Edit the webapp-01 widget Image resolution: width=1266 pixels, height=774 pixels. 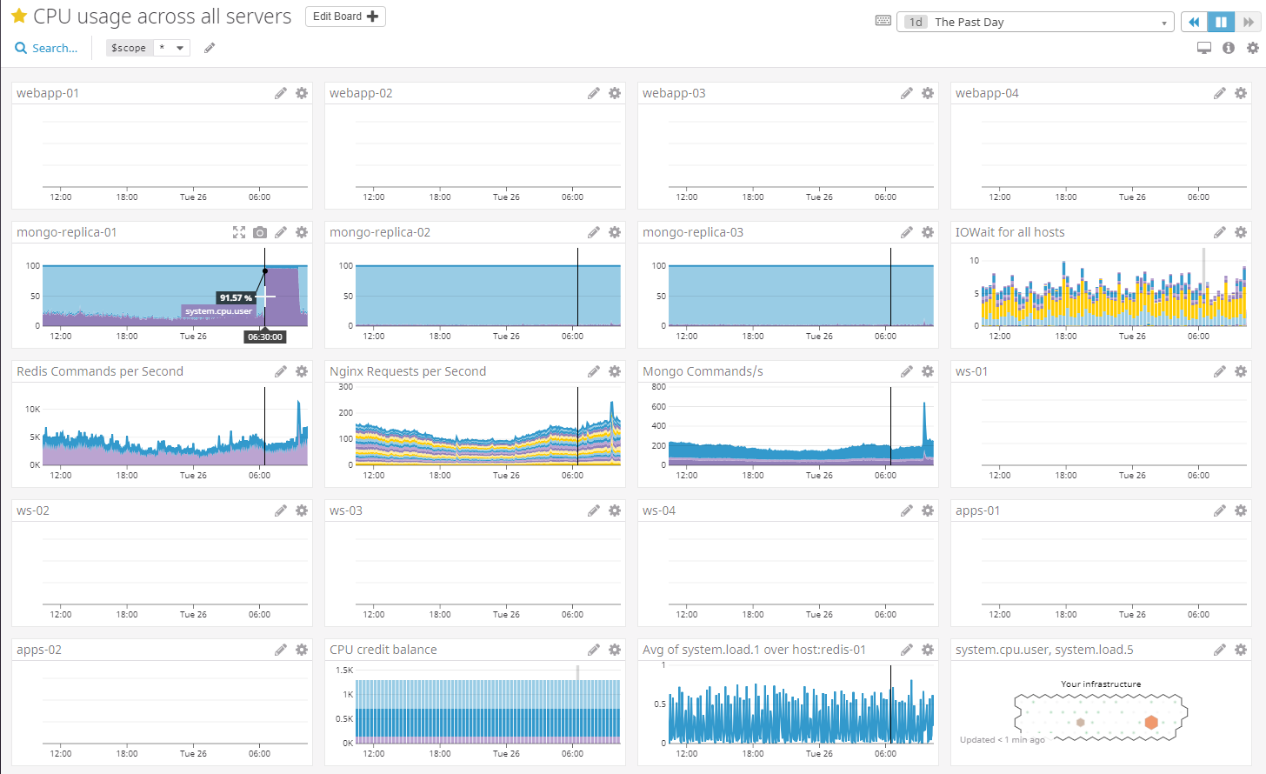(x=281, y=93)
